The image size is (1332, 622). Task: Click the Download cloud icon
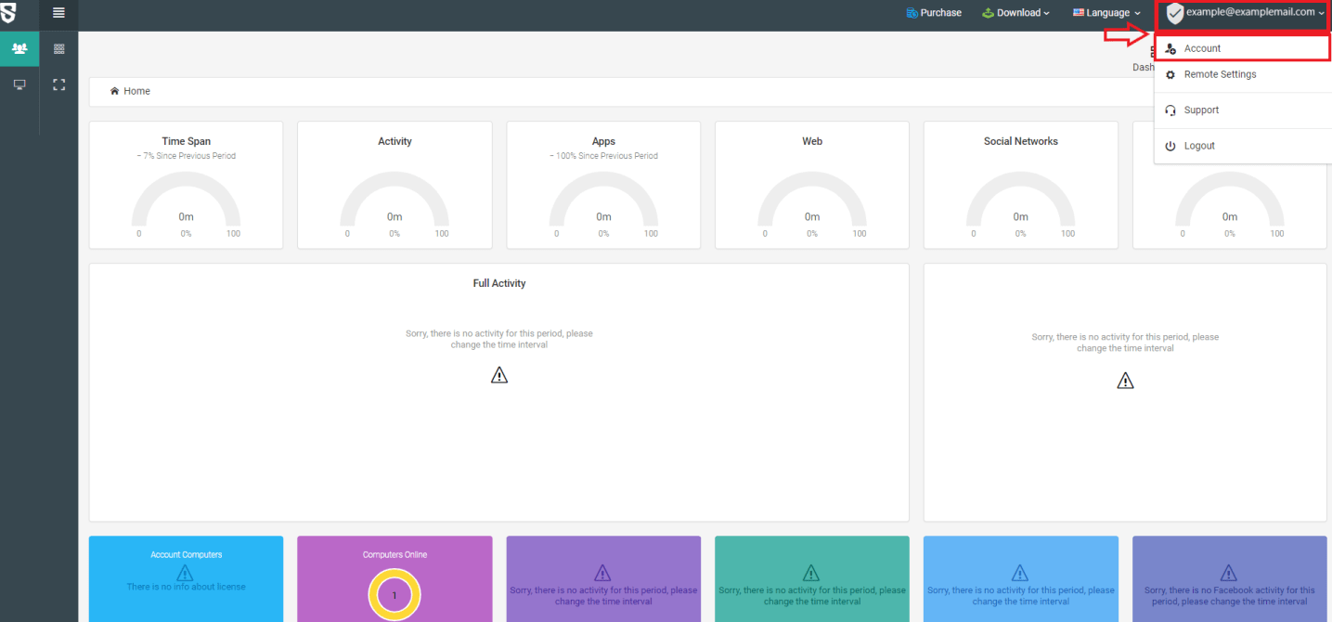click(989, 13)
